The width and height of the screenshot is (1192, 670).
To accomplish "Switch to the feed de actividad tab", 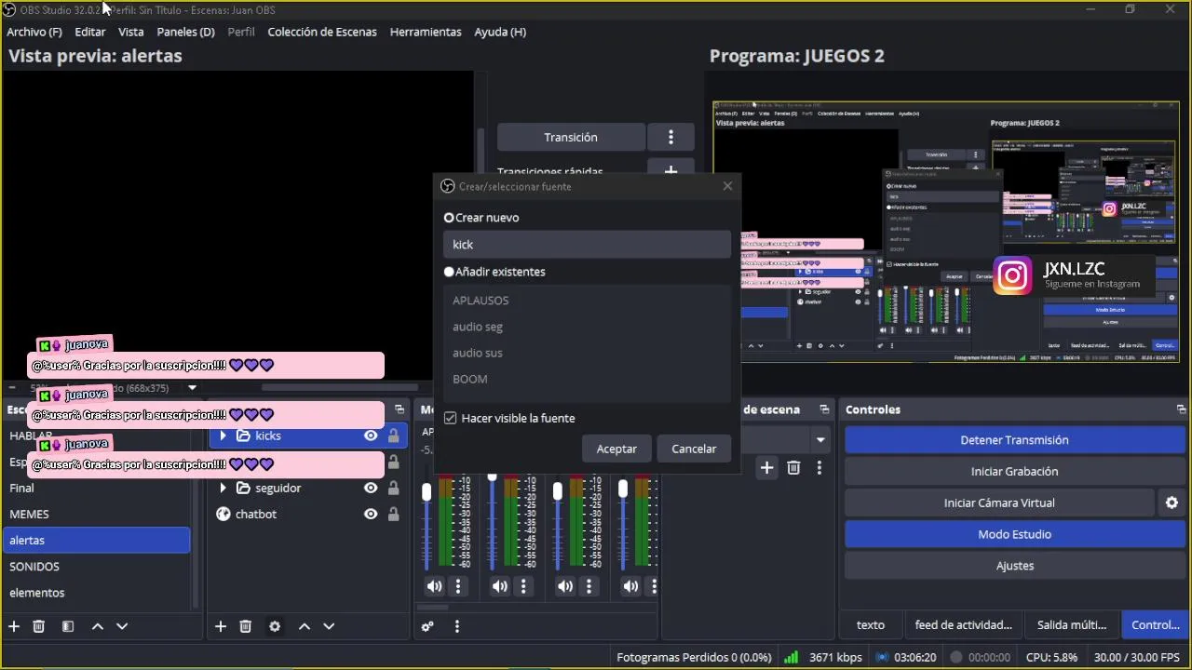I will (x=963, y=625).
